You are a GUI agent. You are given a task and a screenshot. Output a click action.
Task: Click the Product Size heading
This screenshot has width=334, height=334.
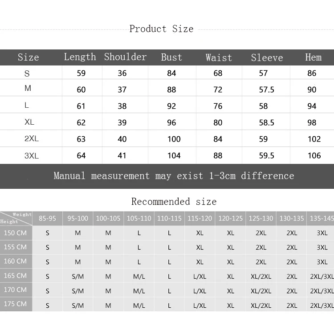tap(161, 29)
